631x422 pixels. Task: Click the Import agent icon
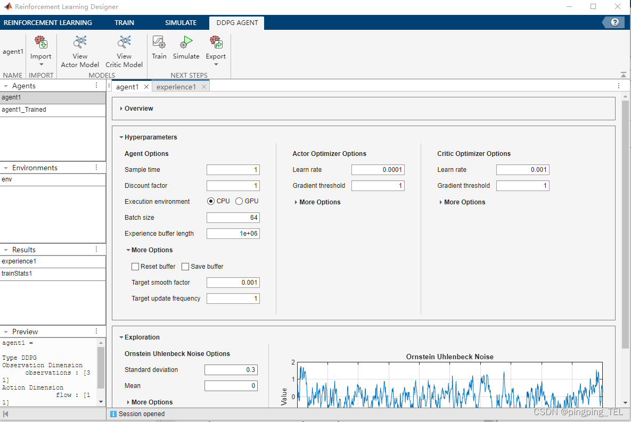pyautogui.click(x=40, y=42)
